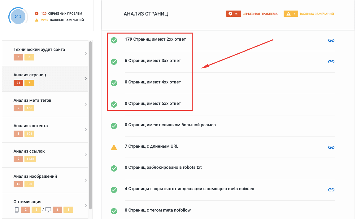Click green checkmark beside robots.txt blocked row

[x=114, y=168]
